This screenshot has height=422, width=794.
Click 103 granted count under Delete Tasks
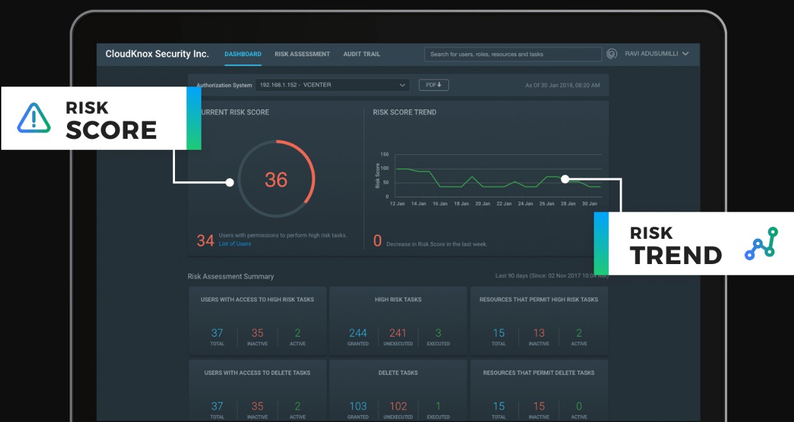tap(358, 406)
